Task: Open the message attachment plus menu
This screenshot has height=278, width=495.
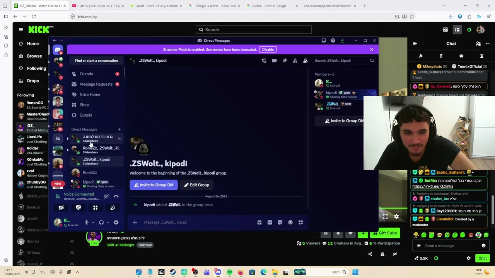Action: click(x=135, y=222)
